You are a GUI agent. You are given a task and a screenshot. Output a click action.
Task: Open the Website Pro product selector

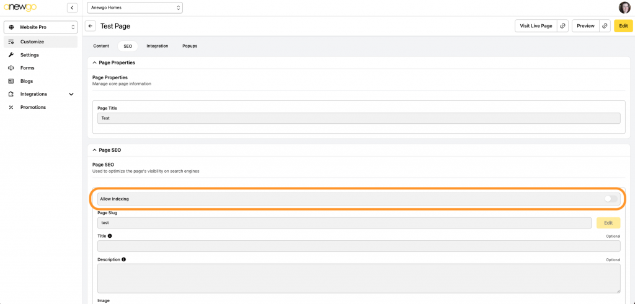pos(41,27)
